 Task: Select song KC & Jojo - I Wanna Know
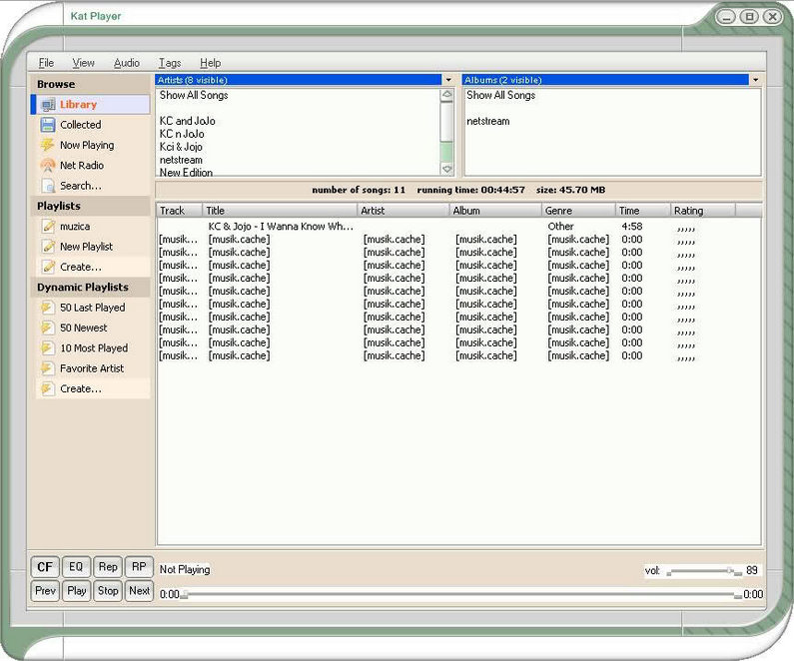281,227
